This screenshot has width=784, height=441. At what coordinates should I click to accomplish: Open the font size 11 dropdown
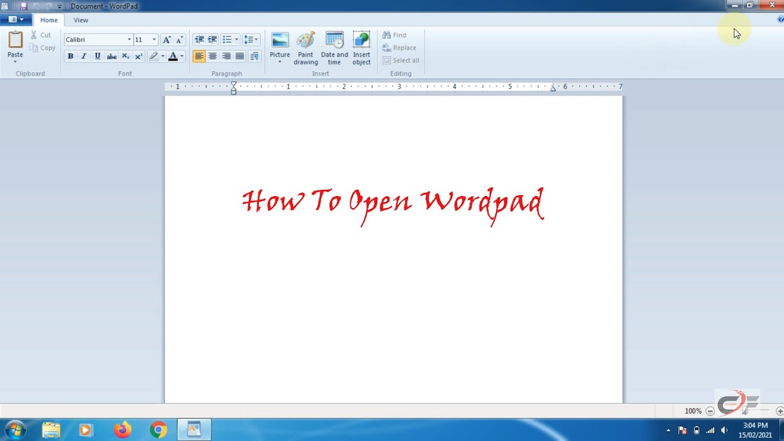coord(153,40)
